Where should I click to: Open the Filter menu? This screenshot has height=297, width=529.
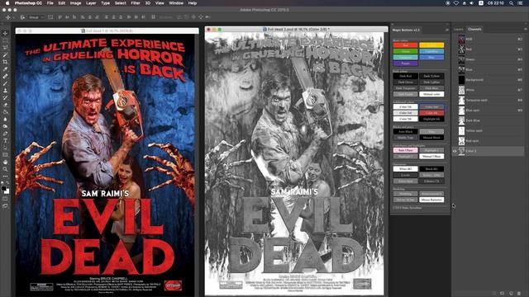point(136,3)
